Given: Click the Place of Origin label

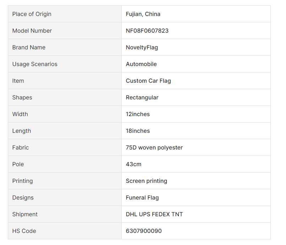Looking at the screenshot, I should click(32, 14).
